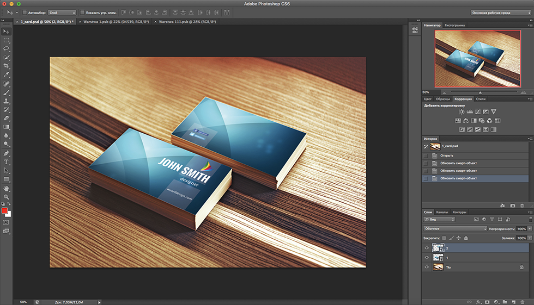This screenshot has height=305, width=534.
Task: Switch to the Каналы tab
Action: [442, 212]
